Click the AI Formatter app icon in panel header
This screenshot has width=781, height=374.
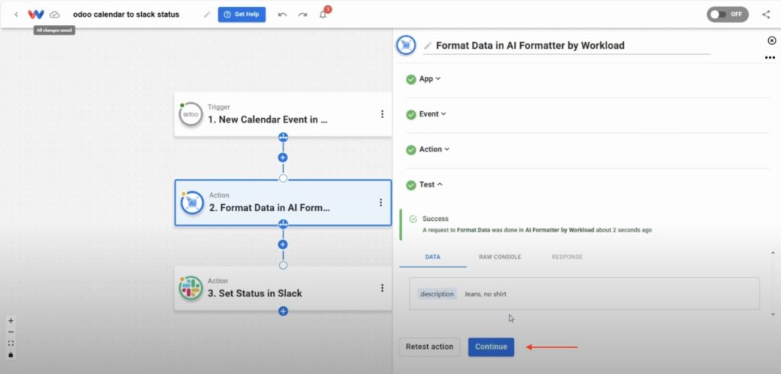(x=406, y=45)
